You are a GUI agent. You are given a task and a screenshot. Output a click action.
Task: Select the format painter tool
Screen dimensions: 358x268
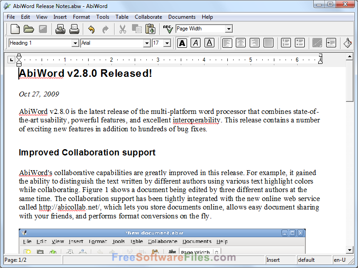(348, 43)
